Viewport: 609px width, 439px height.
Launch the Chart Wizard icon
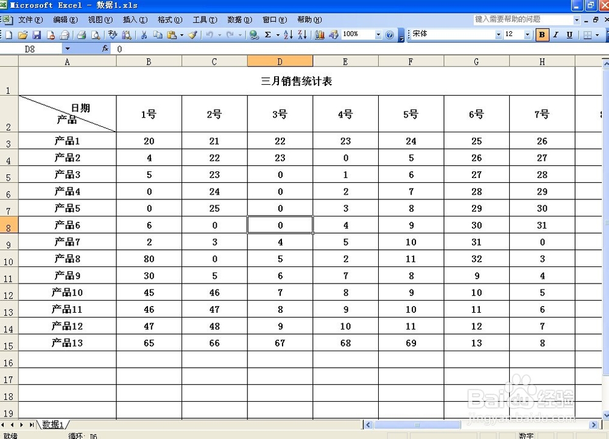[x=319, y=35]
